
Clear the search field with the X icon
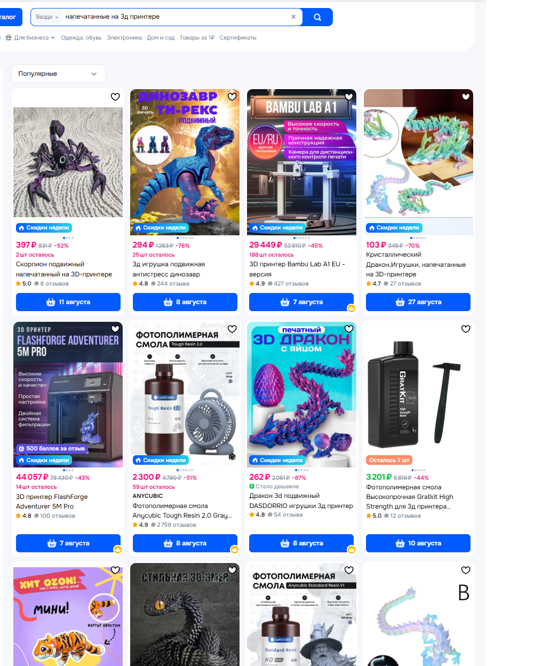tap(293, 17)
